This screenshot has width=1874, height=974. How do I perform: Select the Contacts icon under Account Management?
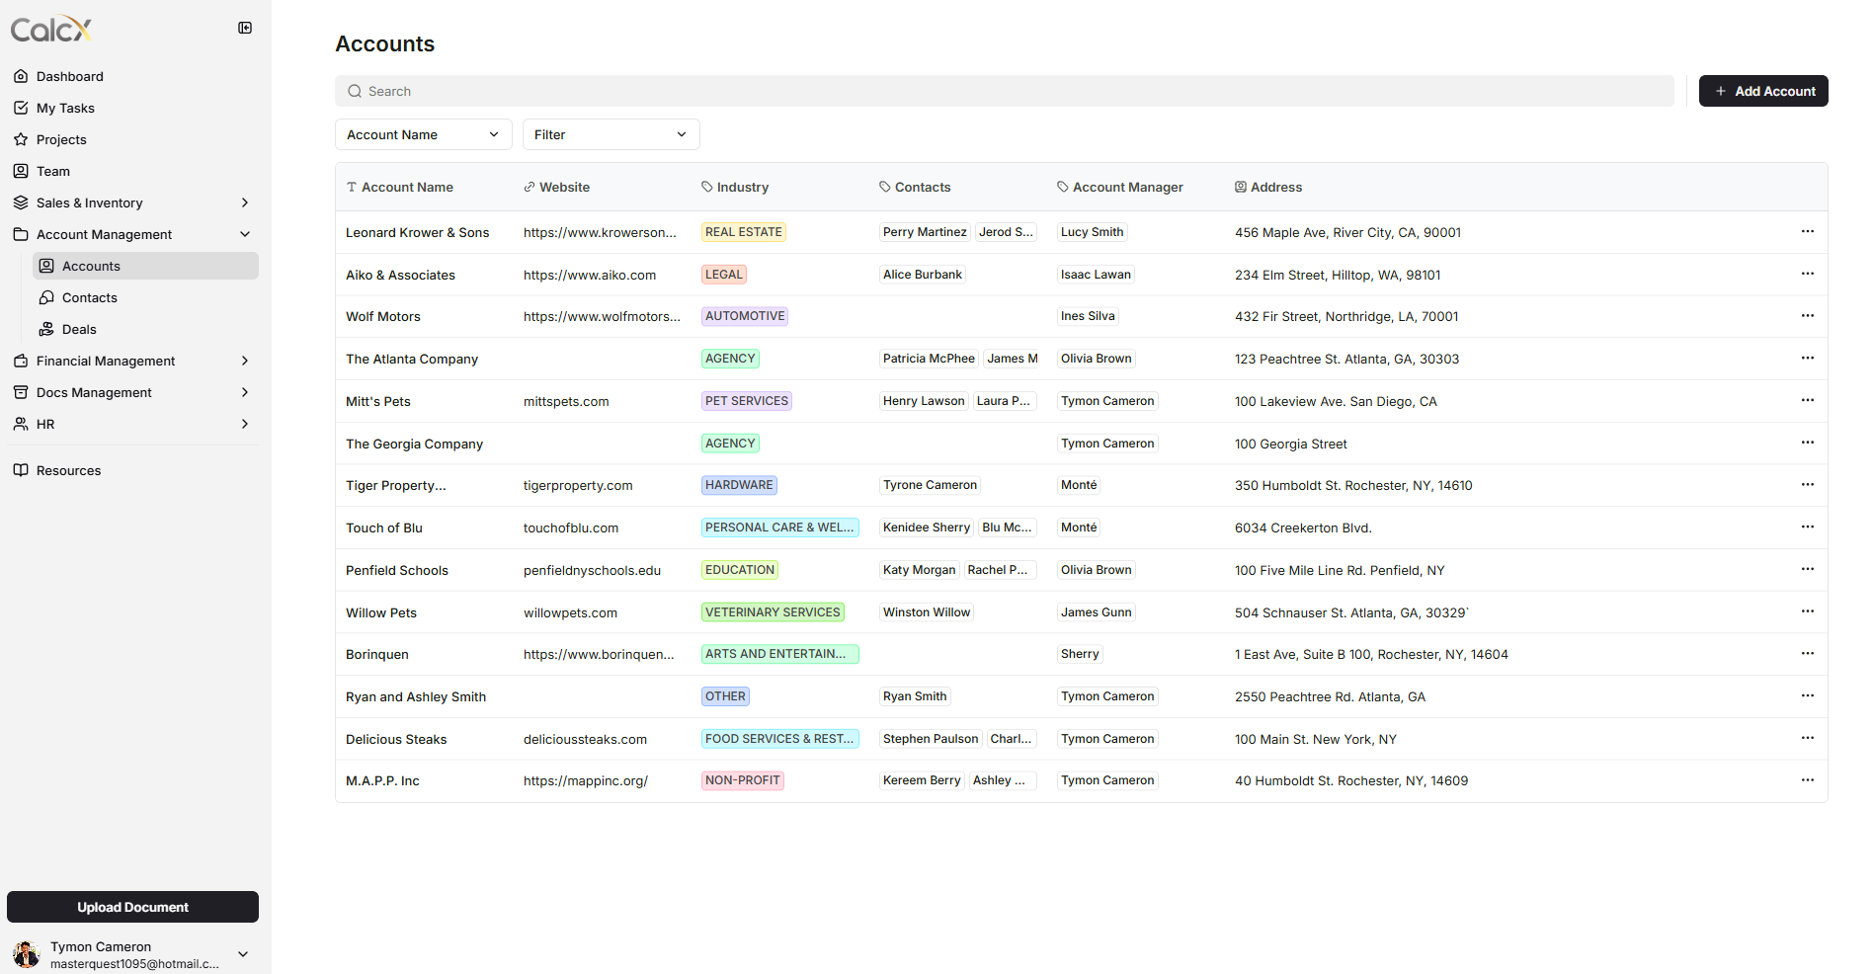coord(46,297)
